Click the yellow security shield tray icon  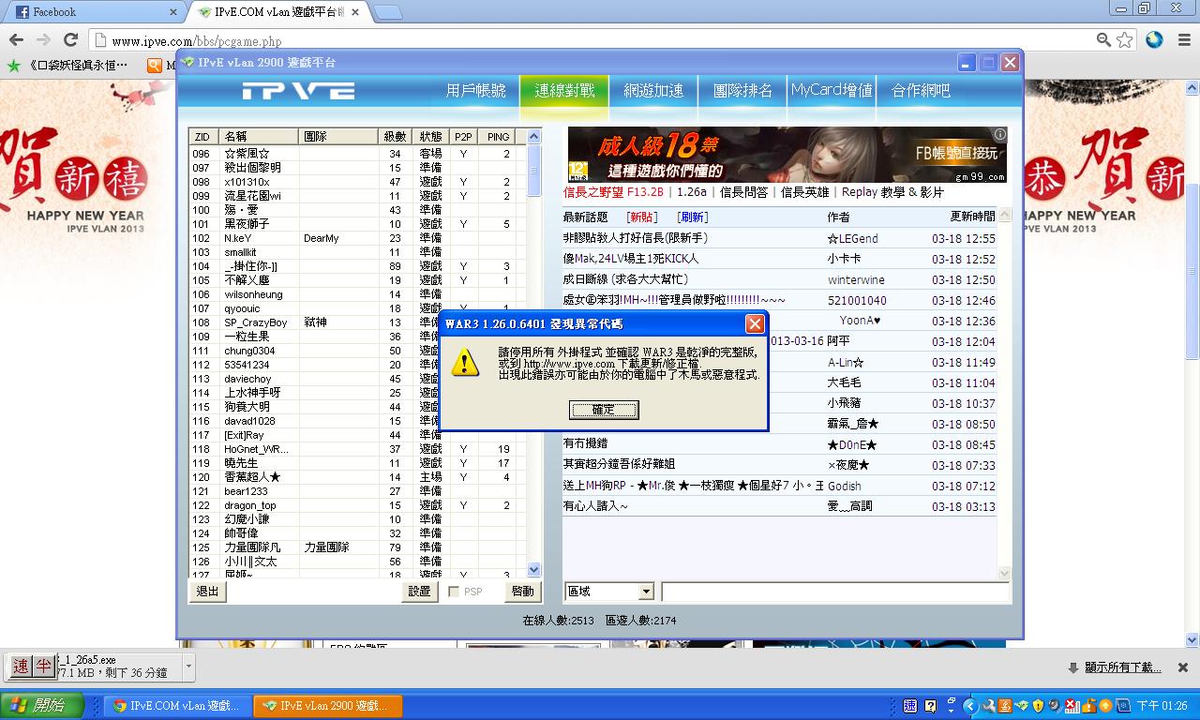(x=1037, y=706)
